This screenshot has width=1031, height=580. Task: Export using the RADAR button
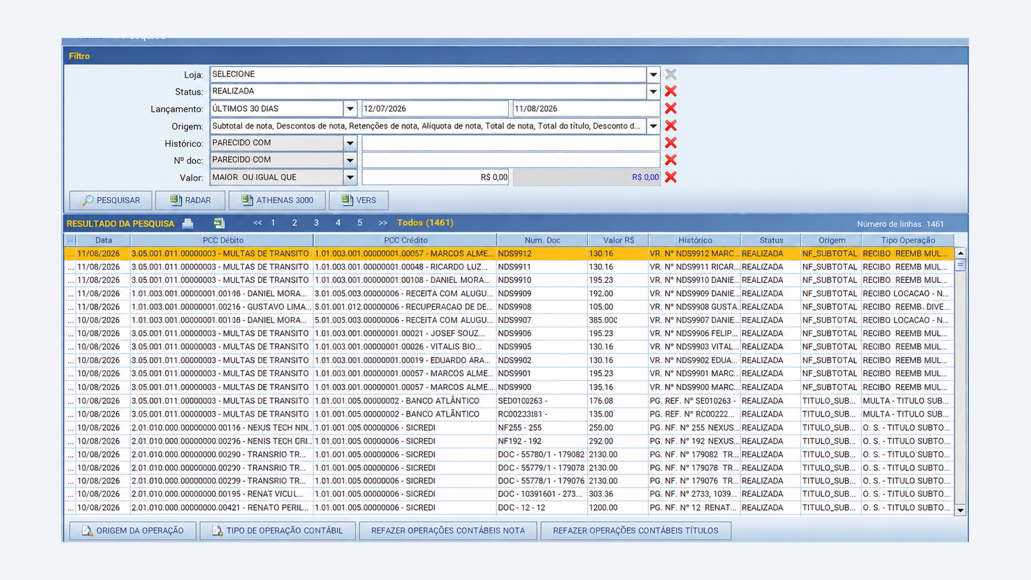tap(191, 200)
